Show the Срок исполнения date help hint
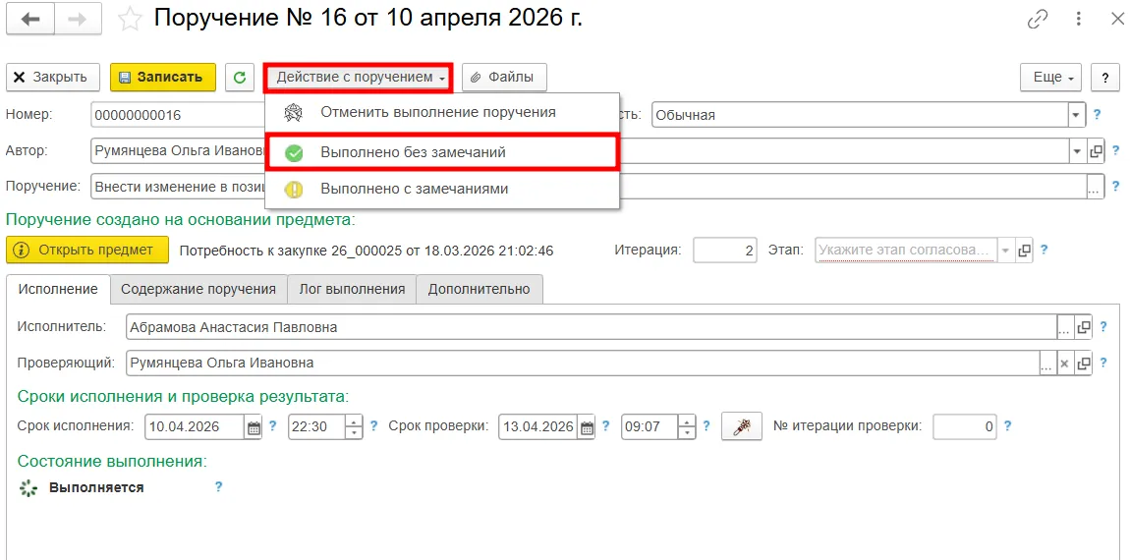 tap(273, 426)
